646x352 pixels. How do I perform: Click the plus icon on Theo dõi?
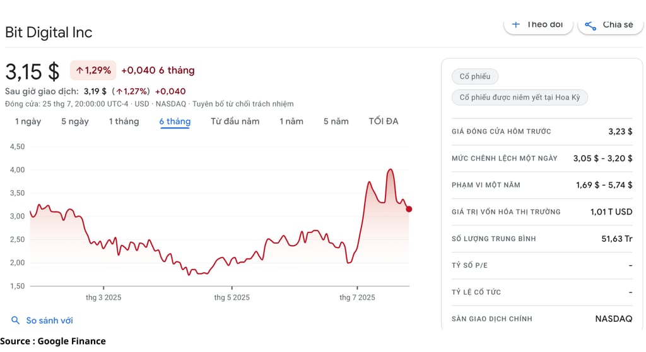tap(515, 24)
